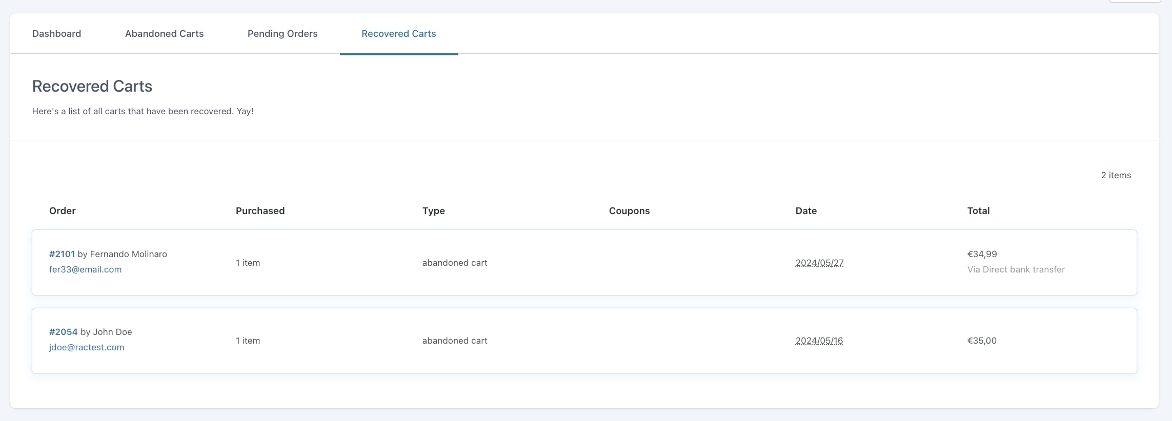1172x421 pixels.
Task: Click the Total column header
Action: 978,211
